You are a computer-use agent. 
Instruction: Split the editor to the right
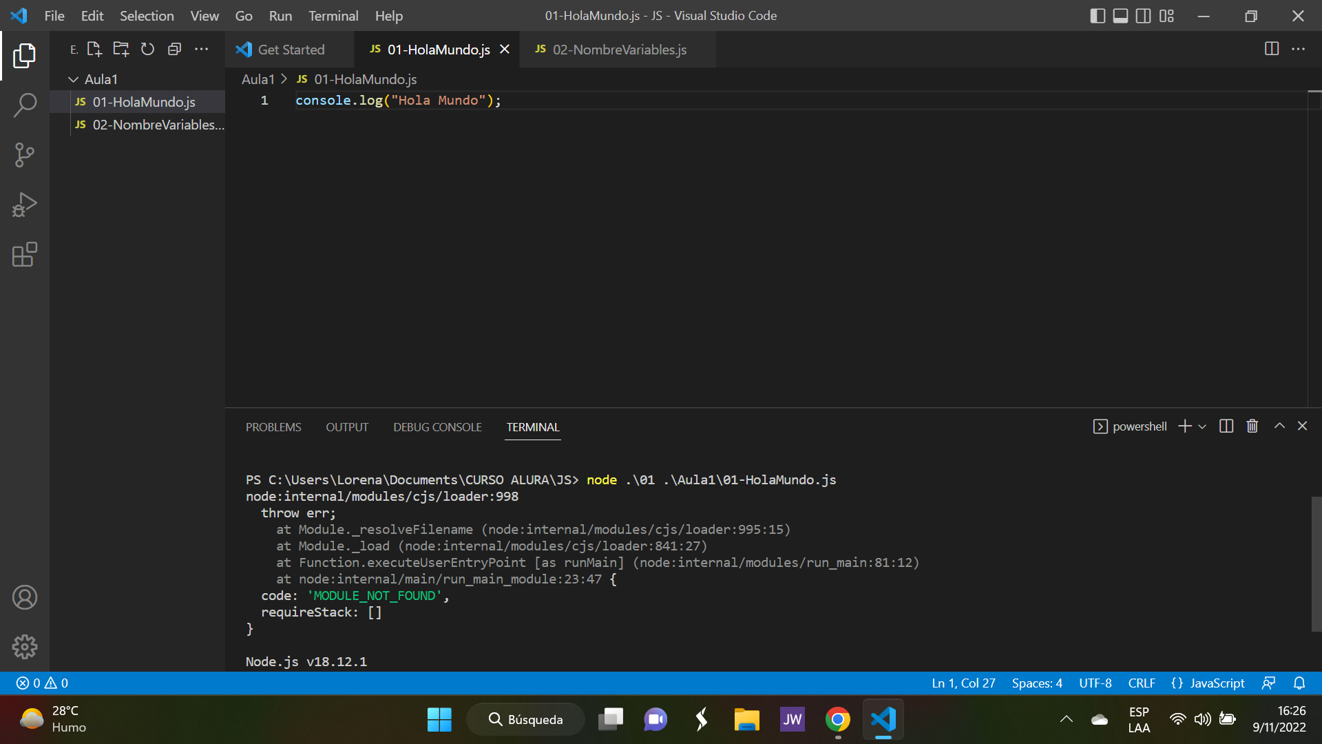pyautogui.click(x=1272, y=49)
